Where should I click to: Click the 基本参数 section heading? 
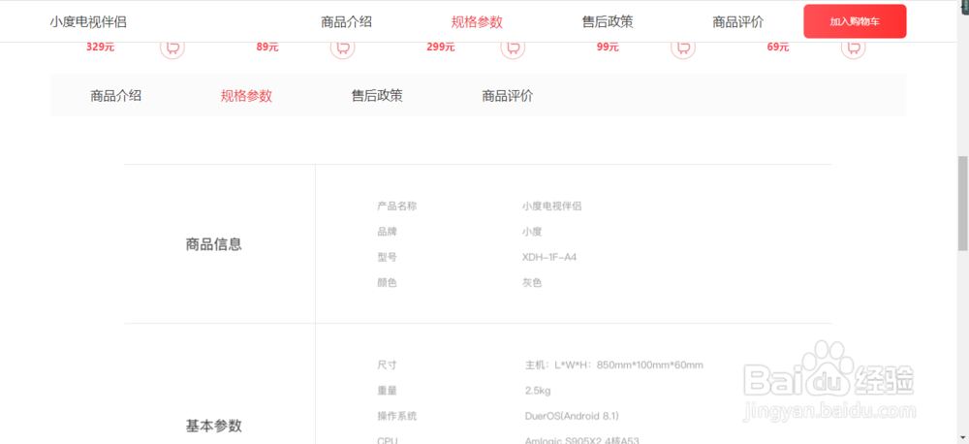coord(214,427)
